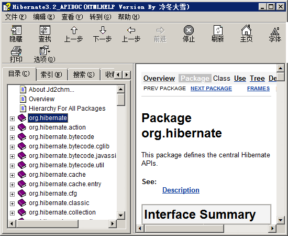The height and width of the screenshot is (236, 288).
Task: Expand the org.hibernate.classic tree node
Action: (12, 203)
